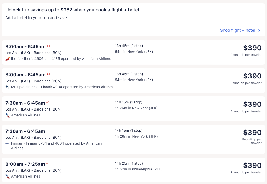Click American Airlines logo on the Philadelphia flight
Screen dimensions: 267x184
coord(8,176)
